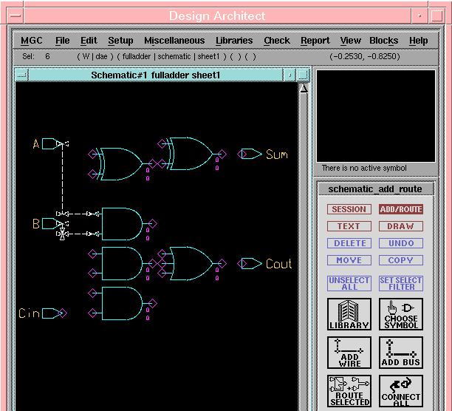Click the Cout output port symbol
This screenshot has height=411, width=452.
[250, 264]
